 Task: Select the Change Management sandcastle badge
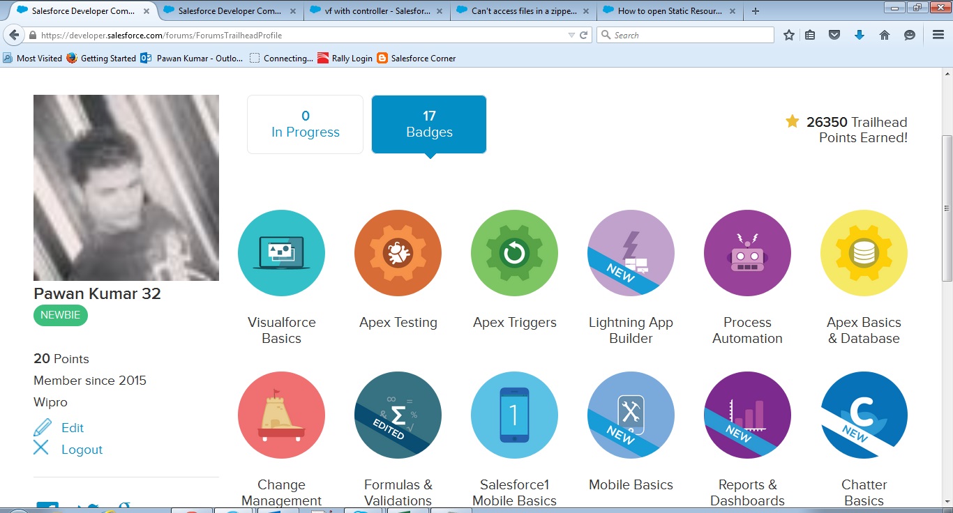(281, 415)
